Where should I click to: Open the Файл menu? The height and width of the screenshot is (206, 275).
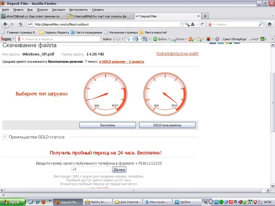click(x=5, y=10)
